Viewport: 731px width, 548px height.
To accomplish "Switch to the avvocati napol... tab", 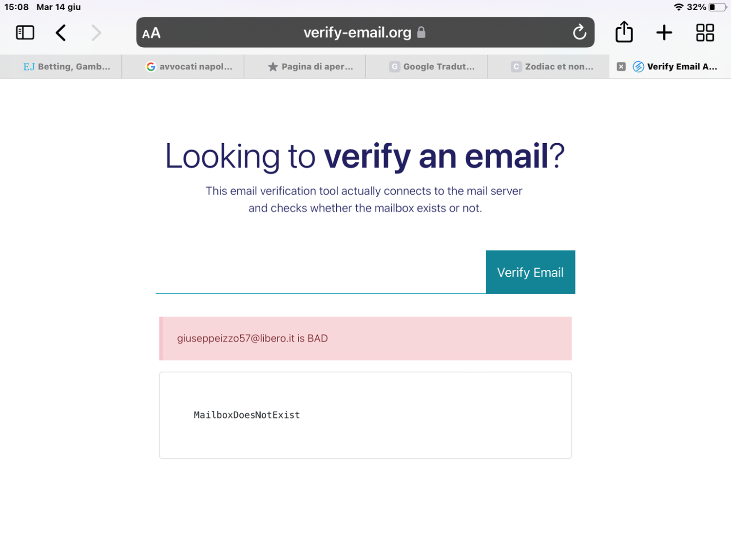I will (x=189, y=67).
